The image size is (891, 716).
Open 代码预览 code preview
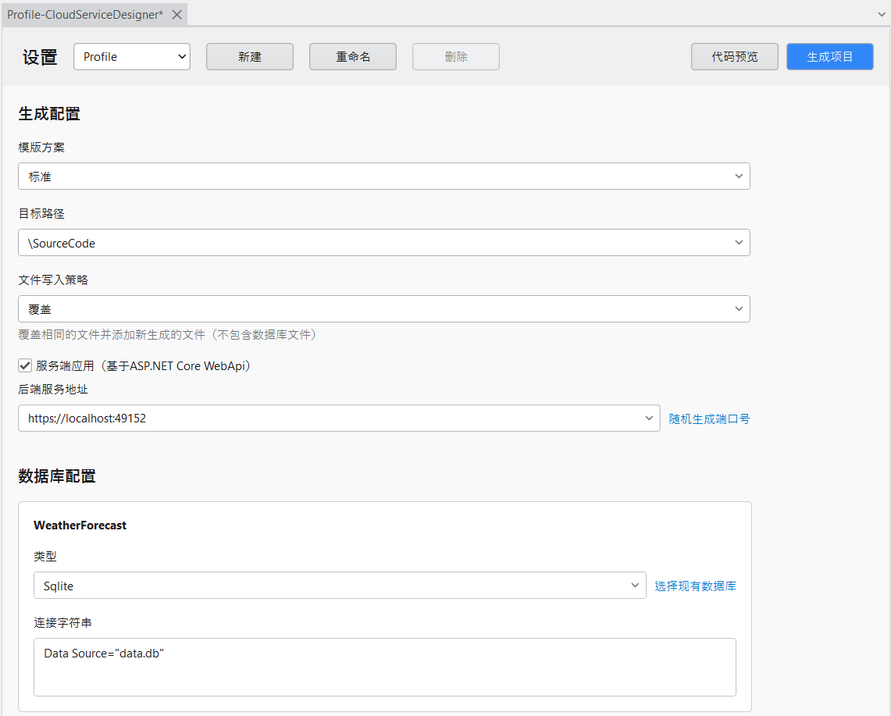[x=734, y=57]
